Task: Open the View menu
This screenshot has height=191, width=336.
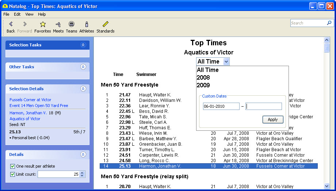Action: [29, 14]
